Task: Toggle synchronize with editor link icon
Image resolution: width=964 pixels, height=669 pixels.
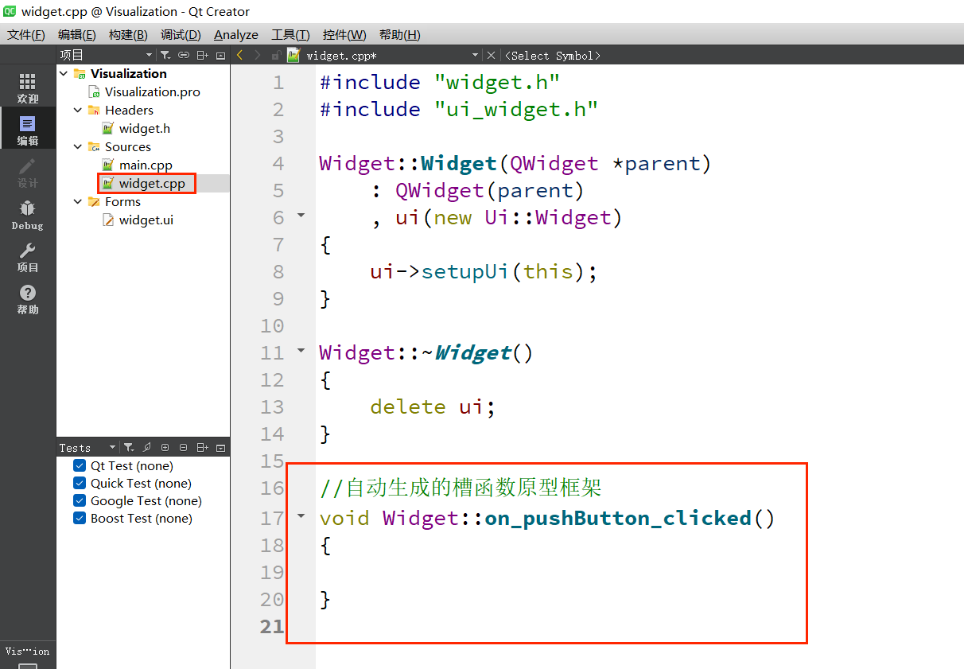Action: point(184,55)
